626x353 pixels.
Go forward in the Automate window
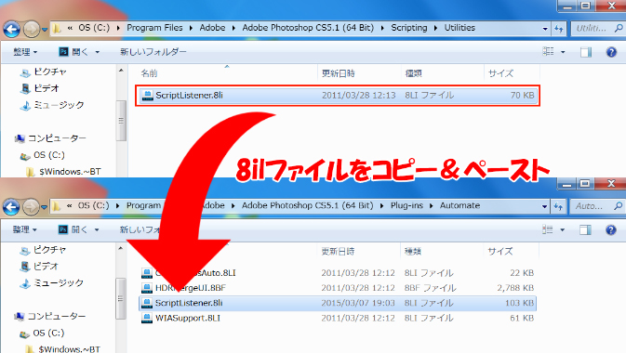(31, 206)
